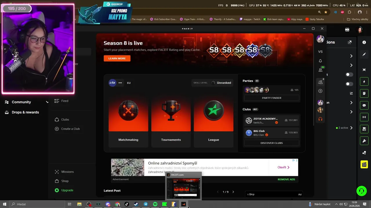371x208 pixels.
Task: Click the info icon in right toolbar
Action: tap(364, 42)
